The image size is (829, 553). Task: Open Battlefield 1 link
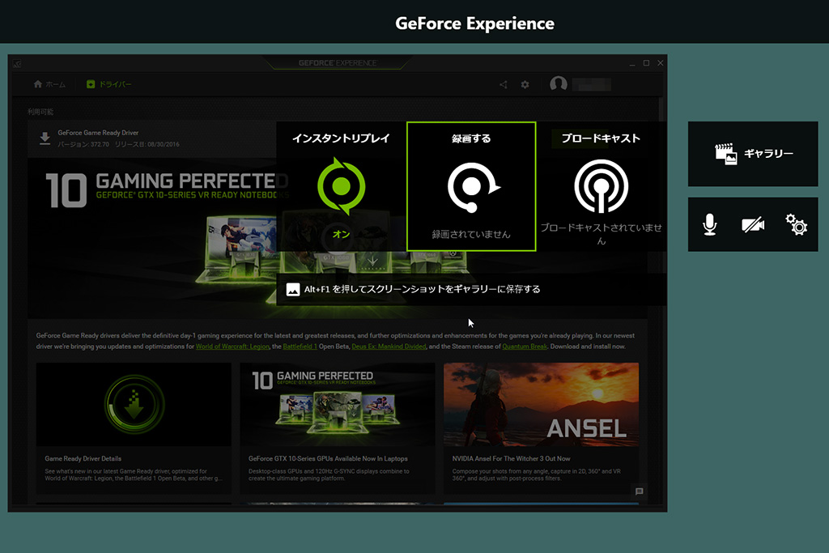coord(300,347)
